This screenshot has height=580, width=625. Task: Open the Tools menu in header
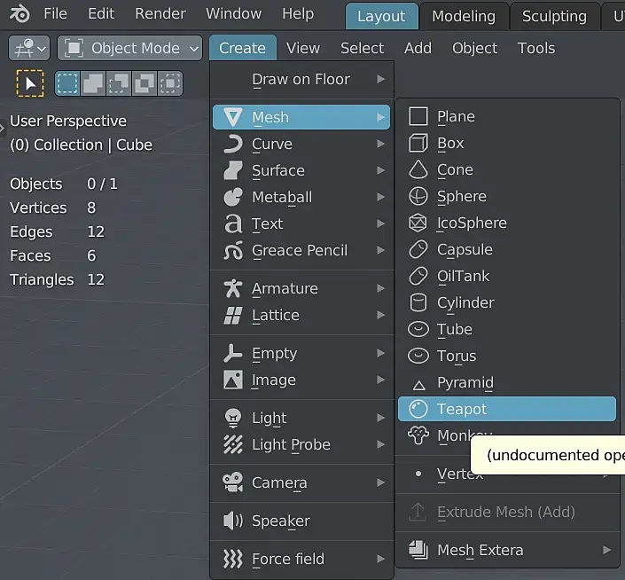[x=536, y=48]
